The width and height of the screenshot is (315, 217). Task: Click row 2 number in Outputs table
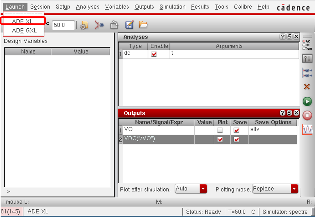(120, 139)
